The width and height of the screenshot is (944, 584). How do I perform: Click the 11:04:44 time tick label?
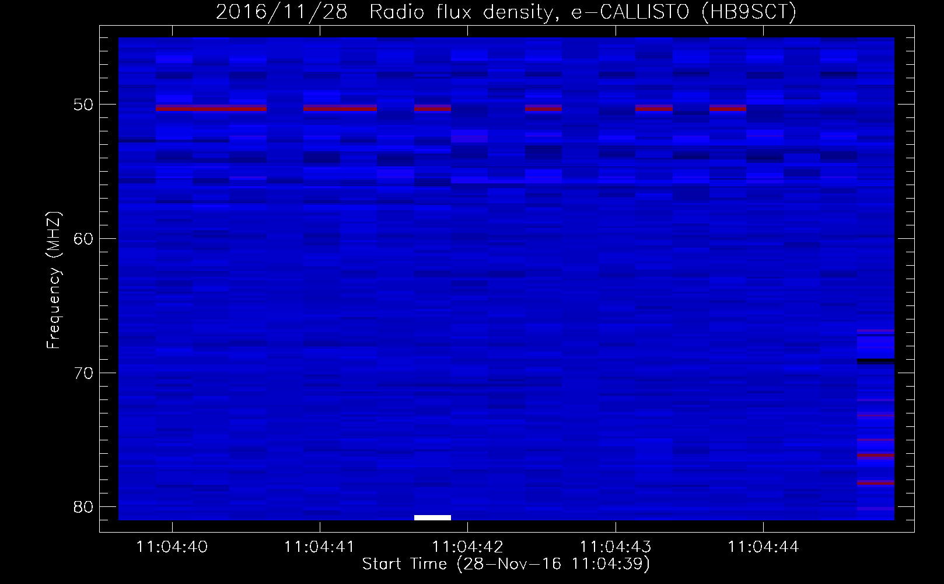point(763,547)
